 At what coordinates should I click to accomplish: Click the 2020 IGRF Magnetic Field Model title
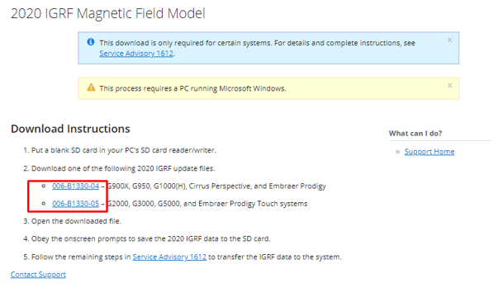coord(108,13)
